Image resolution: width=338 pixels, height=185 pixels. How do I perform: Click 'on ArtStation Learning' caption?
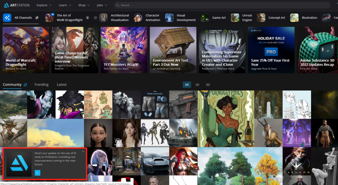click(x=166, y=69)
